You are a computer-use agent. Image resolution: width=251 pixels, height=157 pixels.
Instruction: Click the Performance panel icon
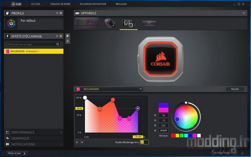click(x=7, y=132)
